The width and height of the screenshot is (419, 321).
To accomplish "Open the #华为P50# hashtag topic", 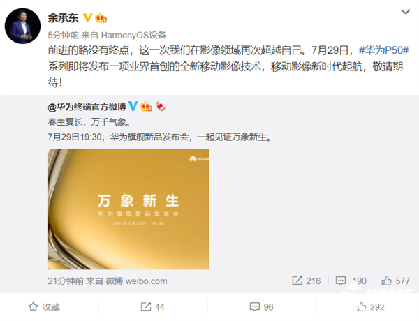I will (x=383, y=50).
